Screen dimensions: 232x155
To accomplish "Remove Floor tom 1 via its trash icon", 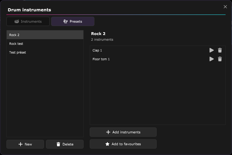I will [x=220, y=59].
